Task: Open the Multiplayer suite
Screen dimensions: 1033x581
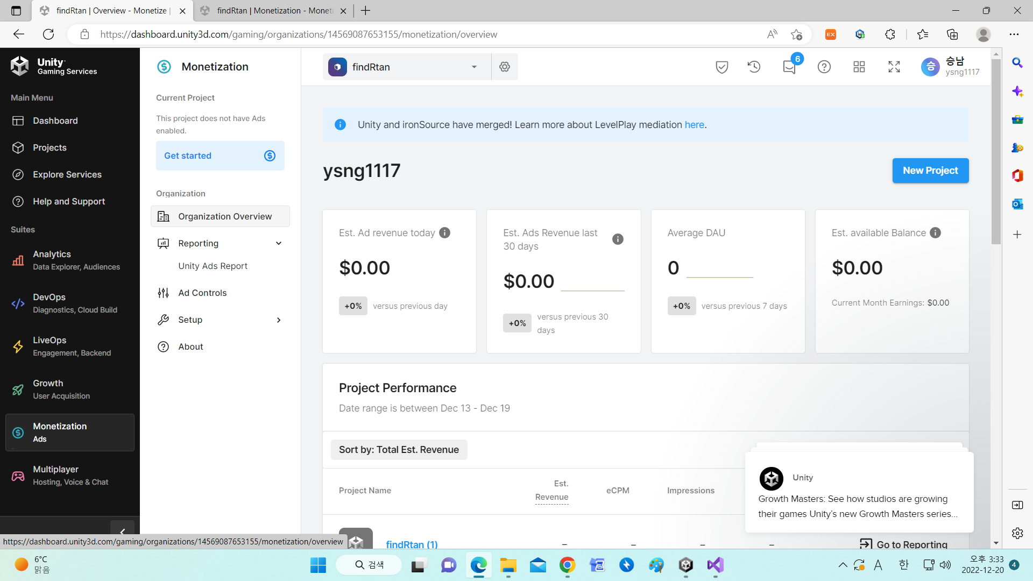Action: coord(70,476)
